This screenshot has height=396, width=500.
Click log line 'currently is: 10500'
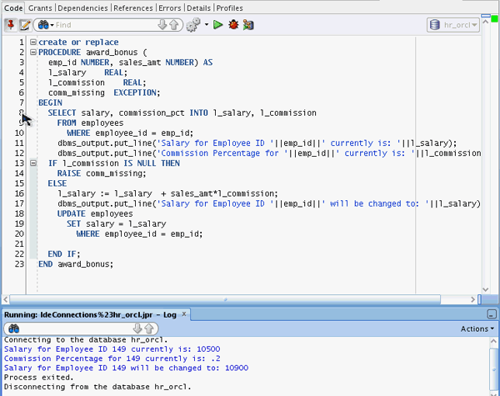pos(175,349)
